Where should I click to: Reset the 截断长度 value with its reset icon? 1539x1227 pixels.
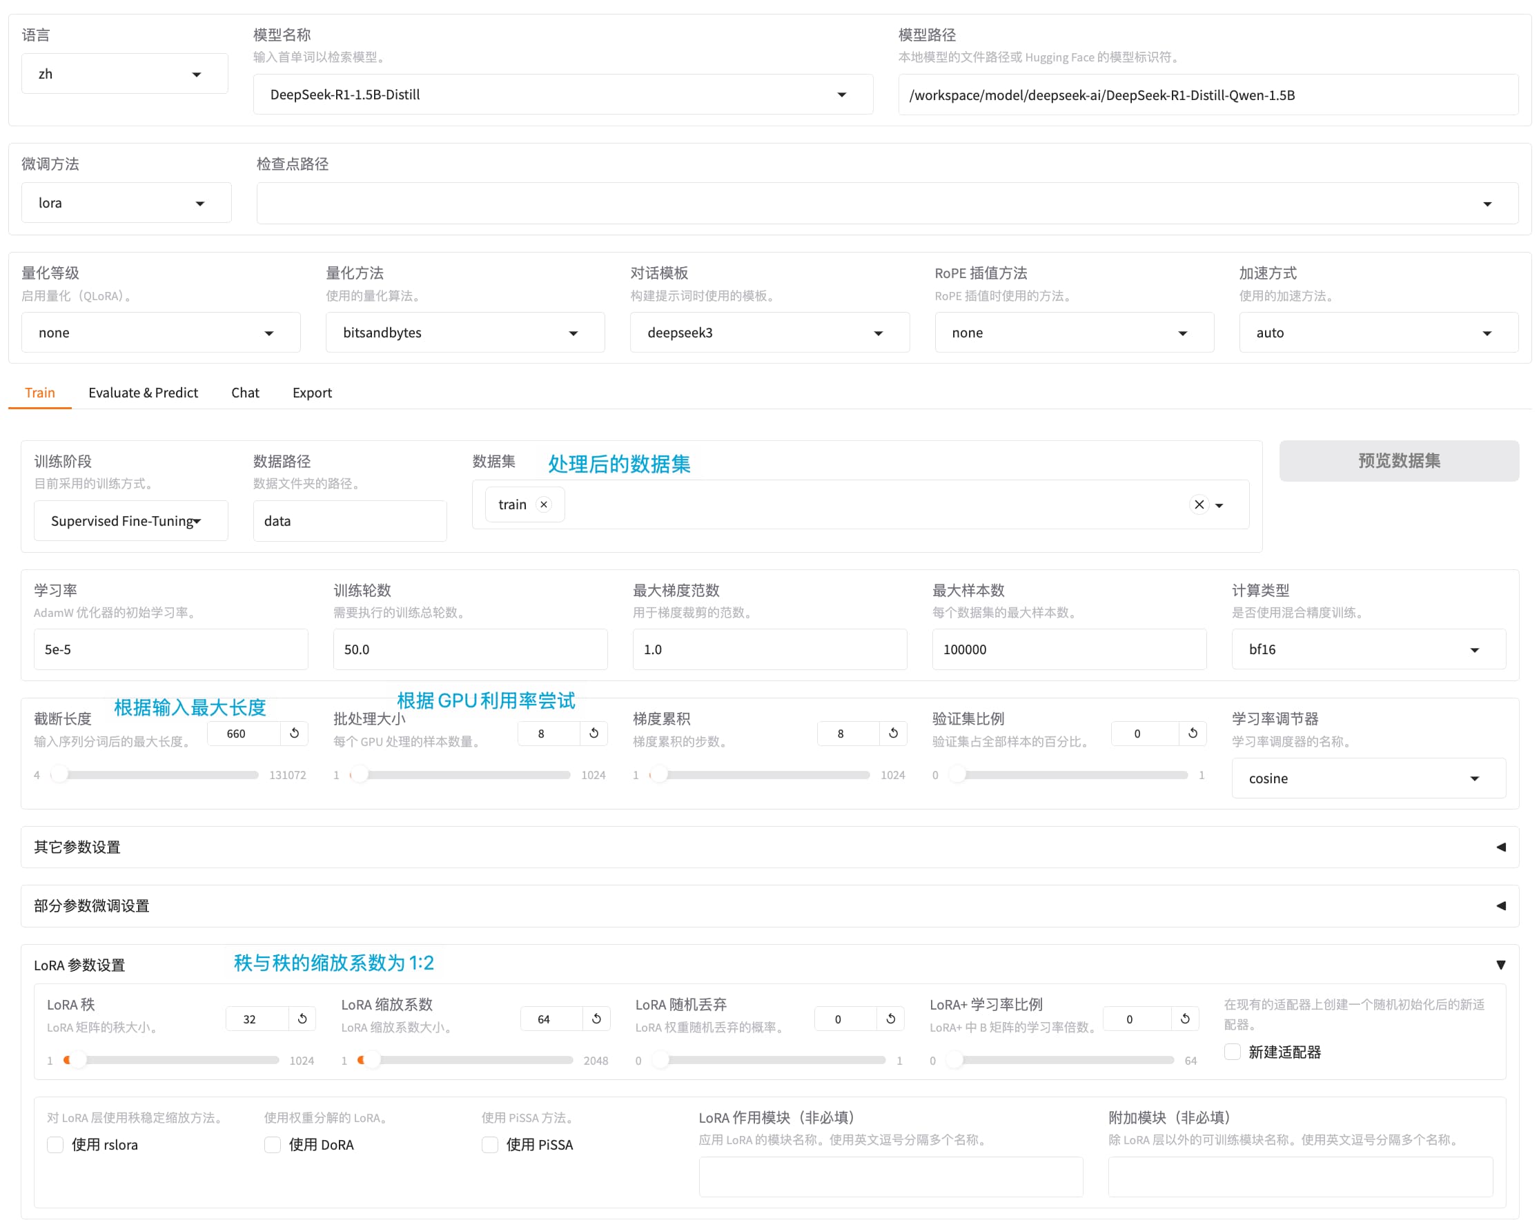tap(294, 733)
